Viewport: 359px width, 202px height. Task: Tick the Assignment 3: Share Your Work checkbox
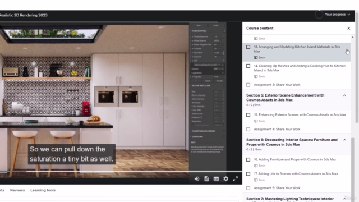coord(248,85)
